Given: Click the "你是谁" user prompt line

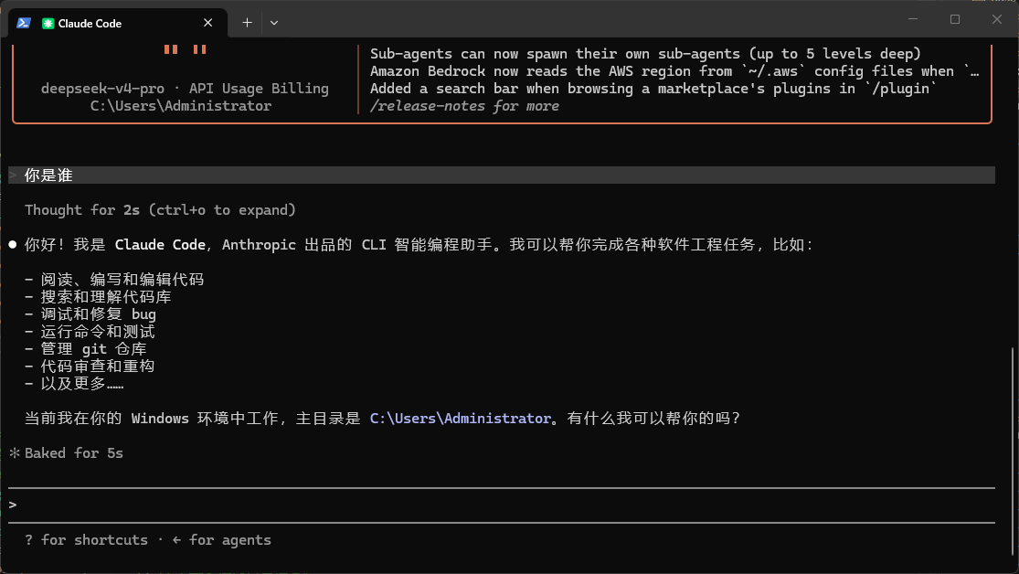Looking at the screenshot, I should [x=502, y=175].
